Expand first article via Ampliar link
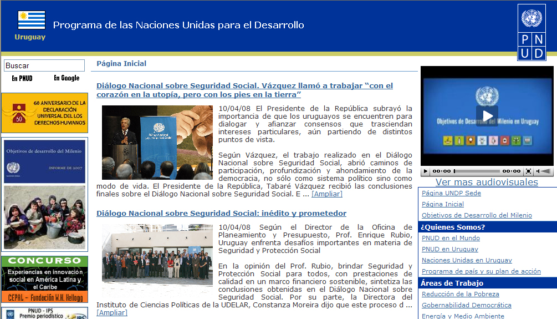557x319 pixels. pos(326,194)
